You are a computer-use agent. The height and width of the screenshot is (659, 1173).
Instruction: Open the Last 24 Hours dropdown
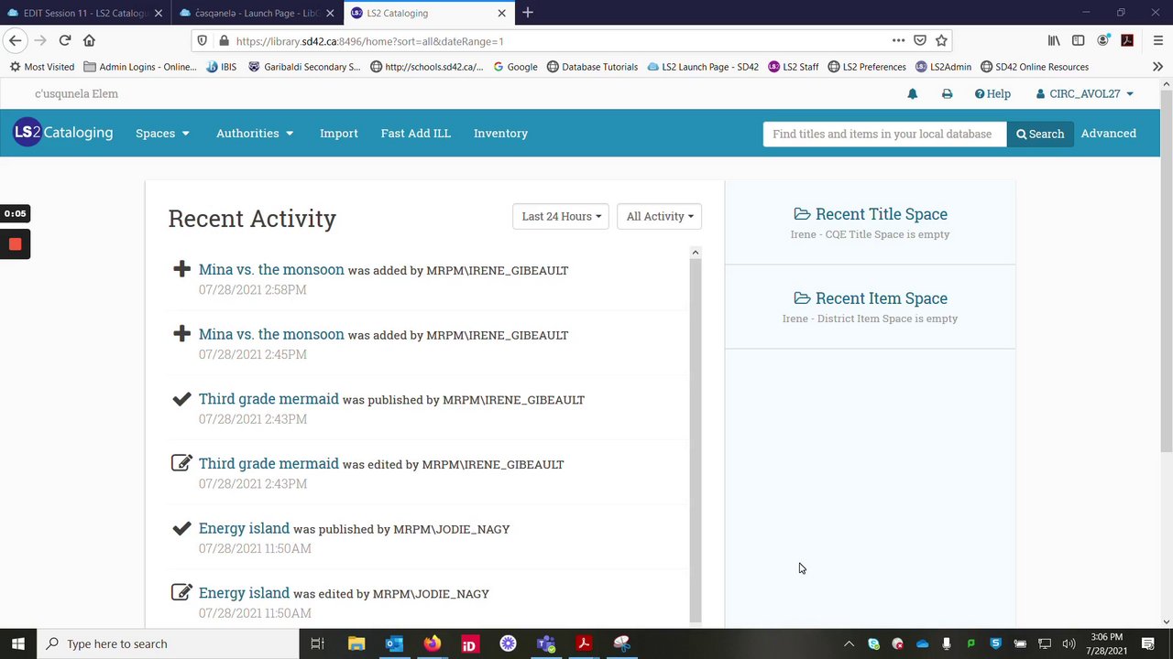click(561, 216)
